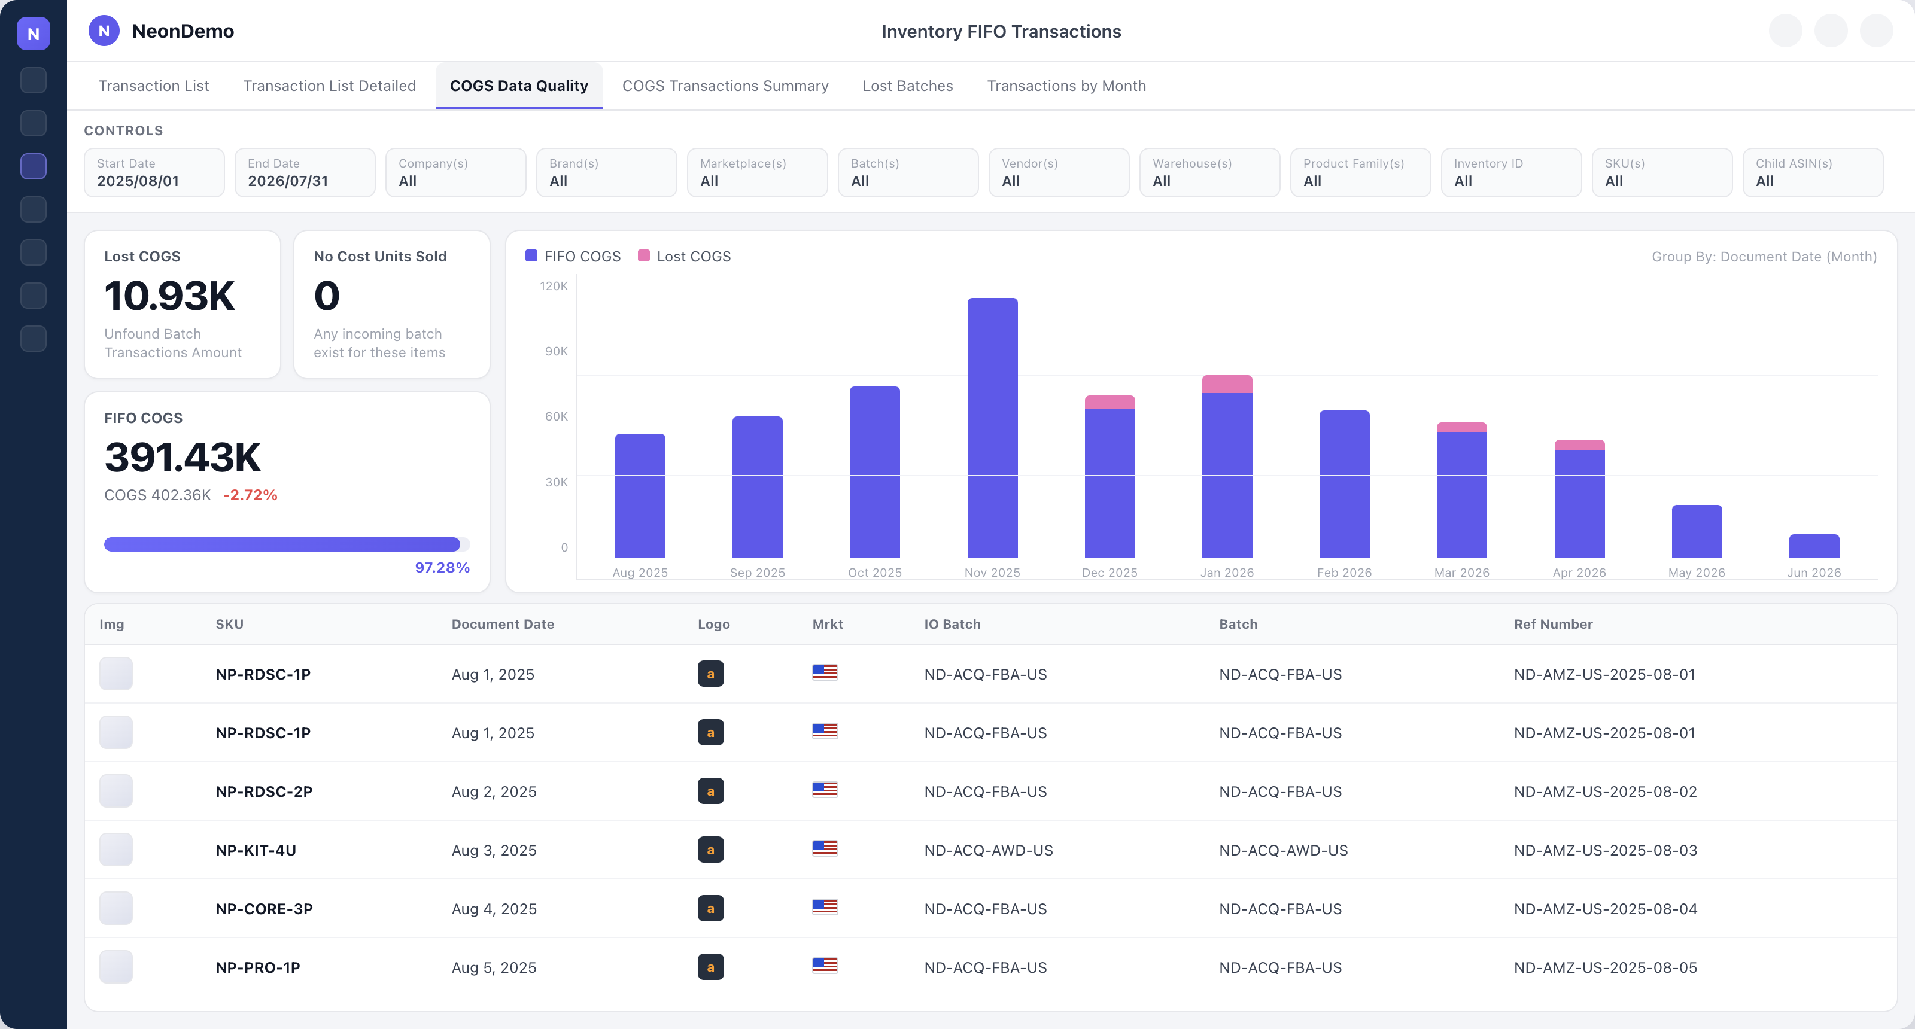The image size is (1915, 1029).
Task: Open COGS Transactions Summary tab
Action: pyautogui.click(x=725, y=86)
